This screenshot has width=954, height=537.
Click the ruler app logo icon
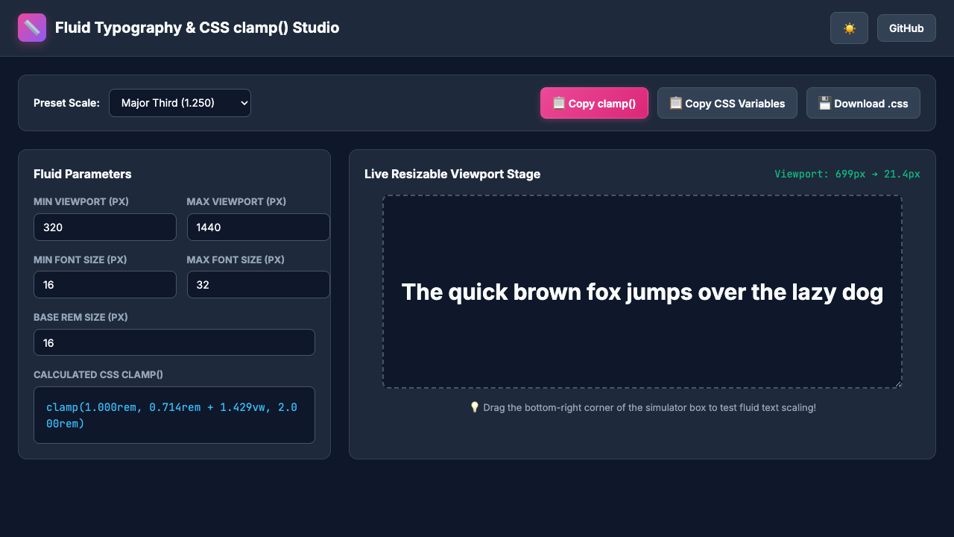[x=32, y=28]
